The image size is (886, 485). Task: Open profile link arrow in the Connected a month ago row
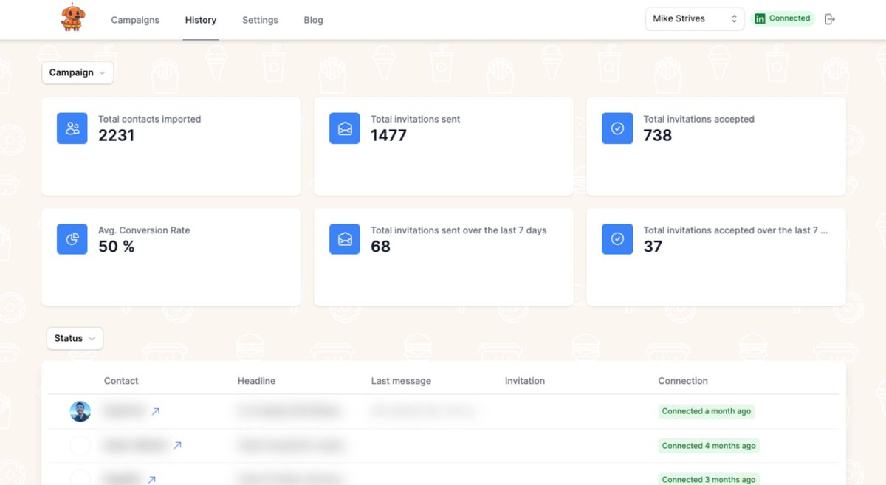156,411
